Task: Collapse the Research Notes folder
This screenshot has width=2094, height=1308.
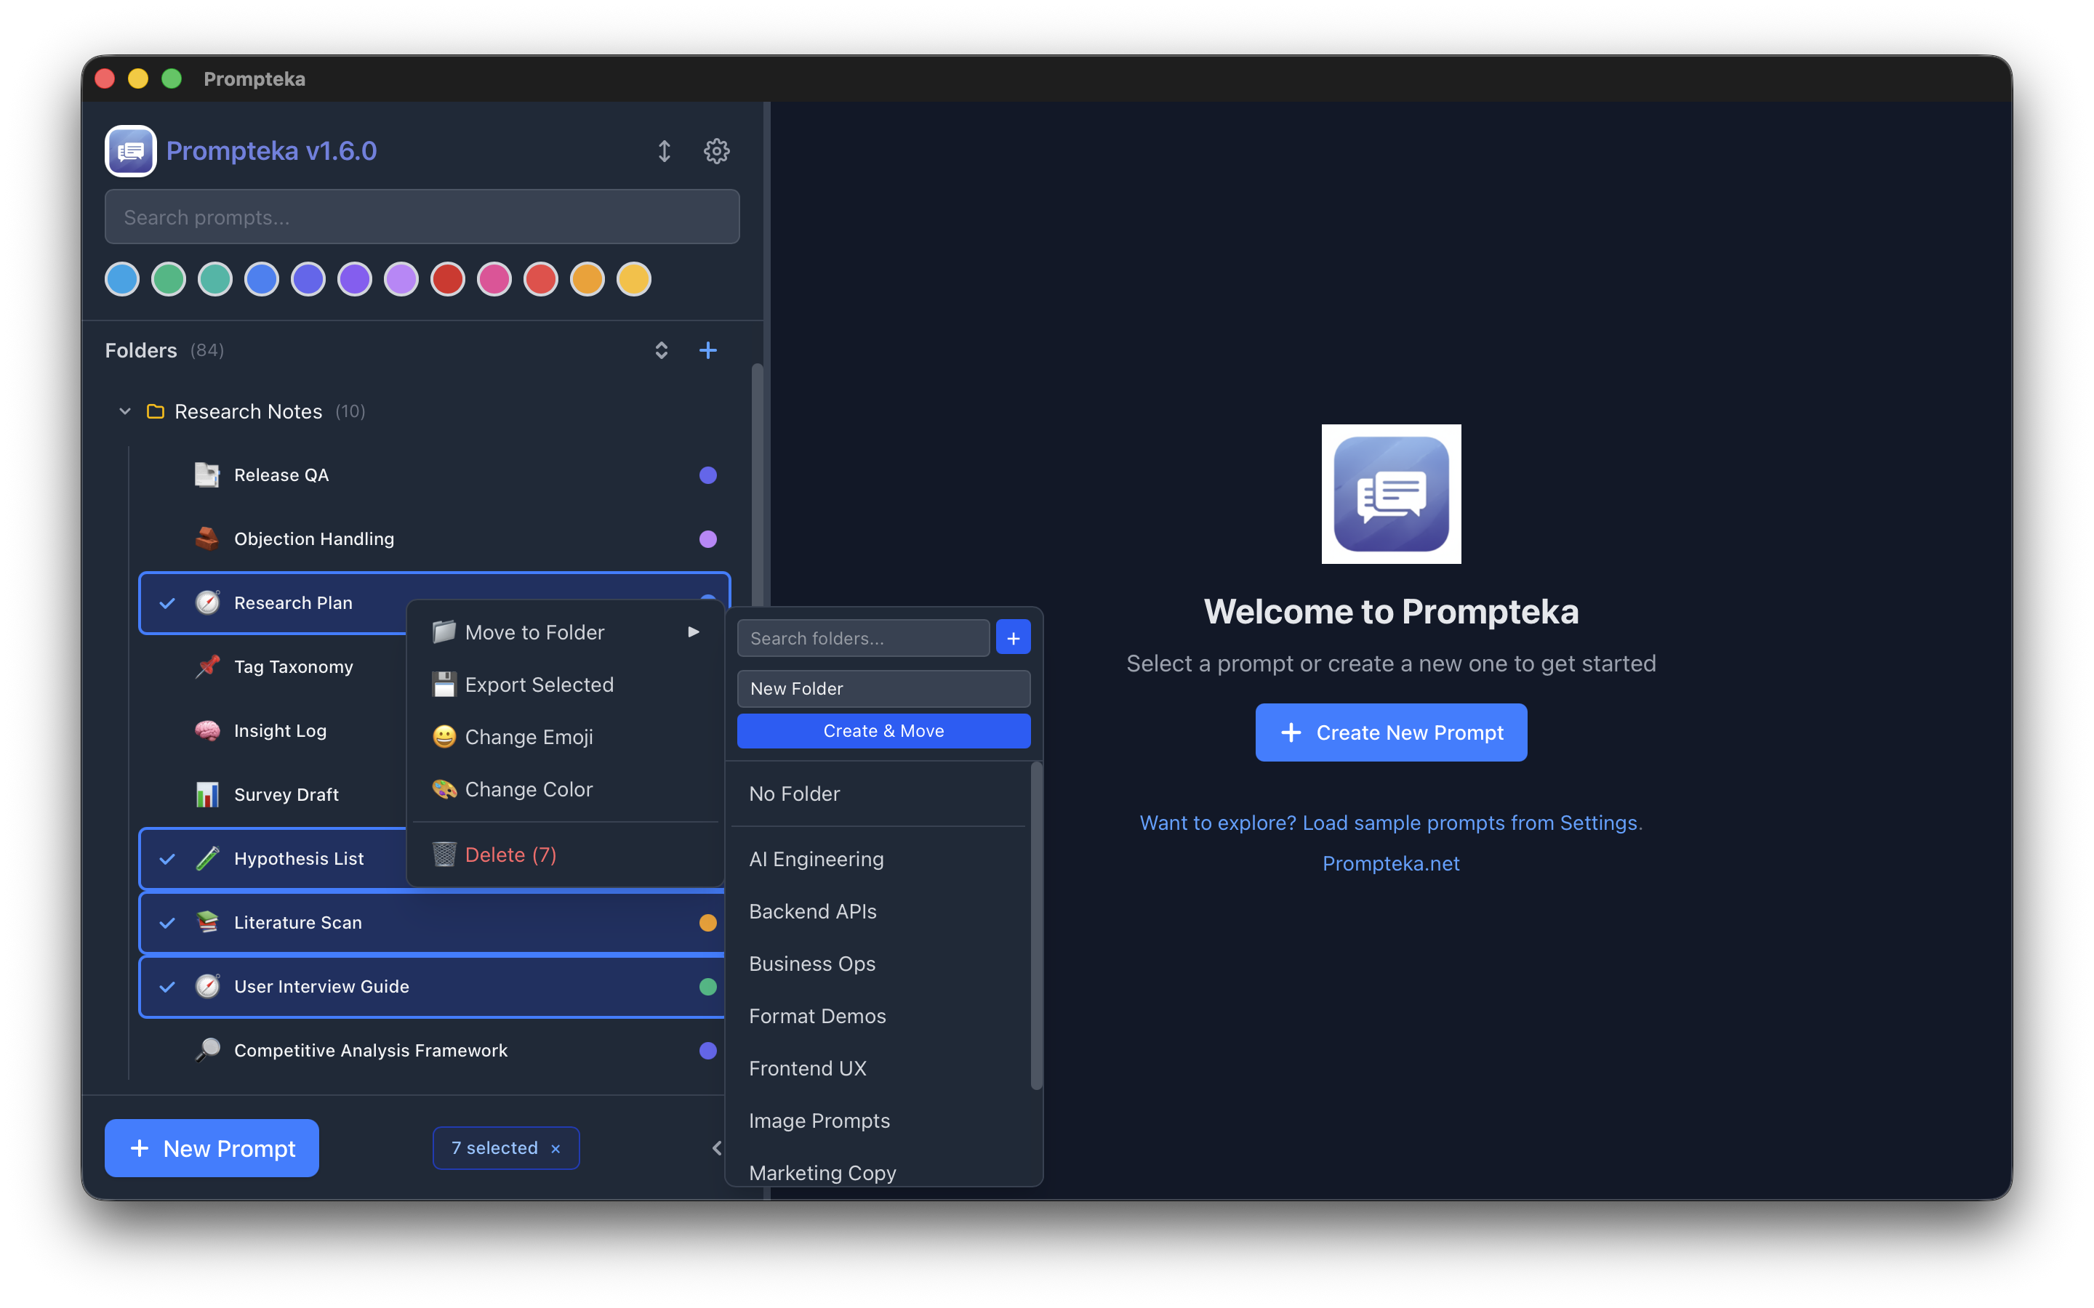Action: click(124, 411)
